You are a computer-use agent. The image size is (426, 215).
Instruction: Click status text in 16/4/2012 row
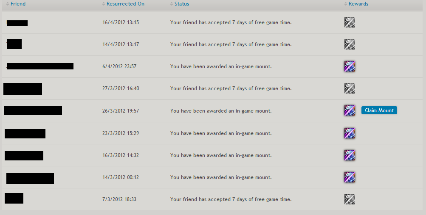(x=231, y=22)
